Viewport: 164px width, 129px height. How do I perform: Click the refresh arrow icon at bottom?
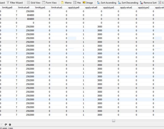click(x=6, y=124)
